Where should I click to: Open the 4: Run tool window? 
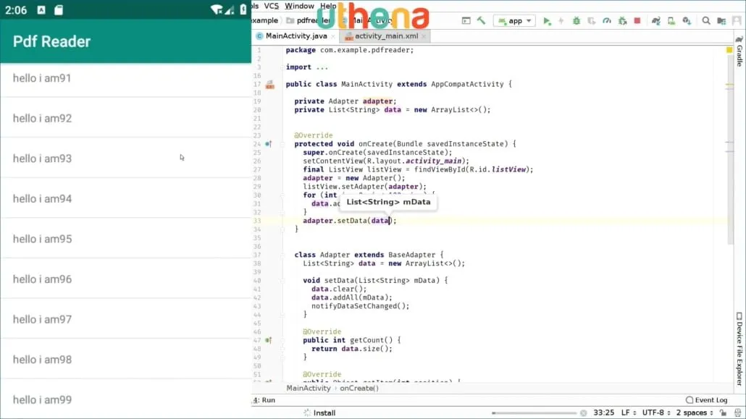pyautogui.click(x=264, y=400)
